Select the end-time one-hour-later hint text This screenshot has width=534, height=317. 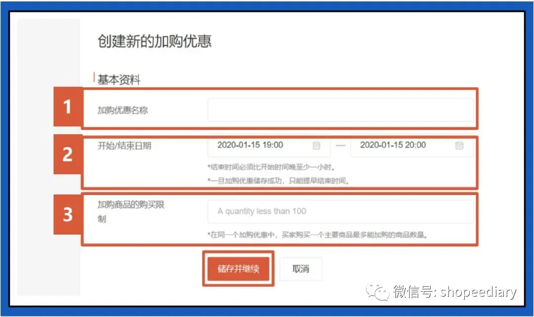click(x=272, y=167)
